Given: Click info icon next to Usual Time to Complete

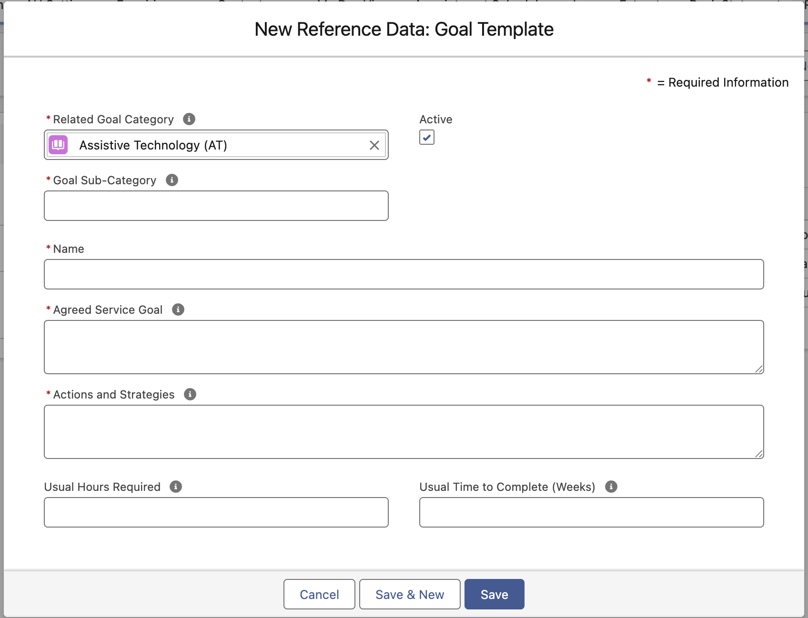Looking at the screenshot, I should (611, 487).
